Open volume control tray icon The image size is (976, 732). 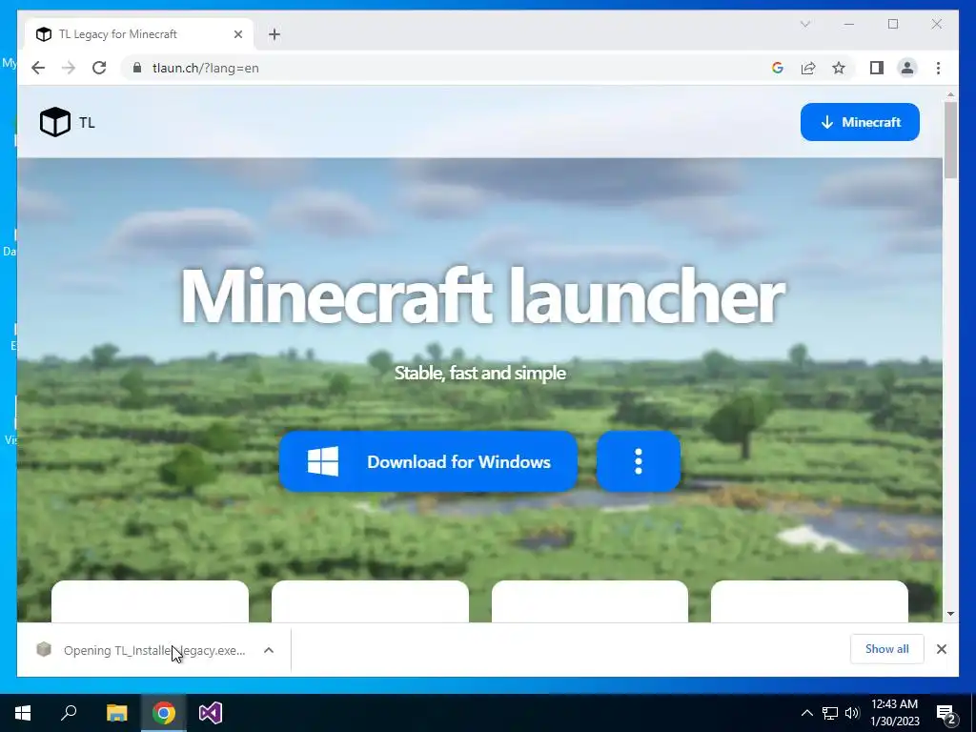(x=852, y=713)
